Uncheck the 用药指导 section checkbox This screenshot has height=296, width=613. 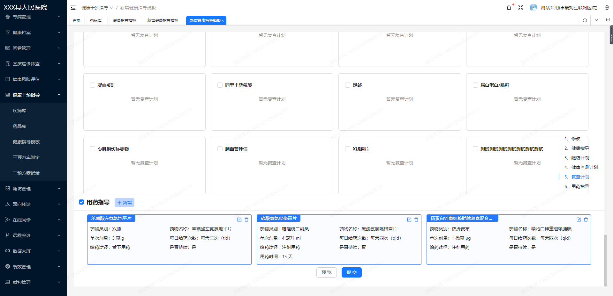pos(81,202)
